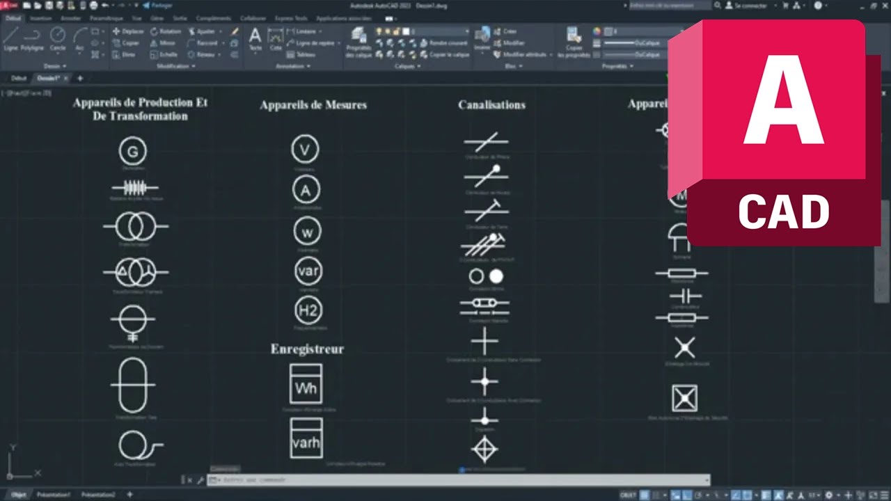Click the command line input field

(x=459, y=479)
